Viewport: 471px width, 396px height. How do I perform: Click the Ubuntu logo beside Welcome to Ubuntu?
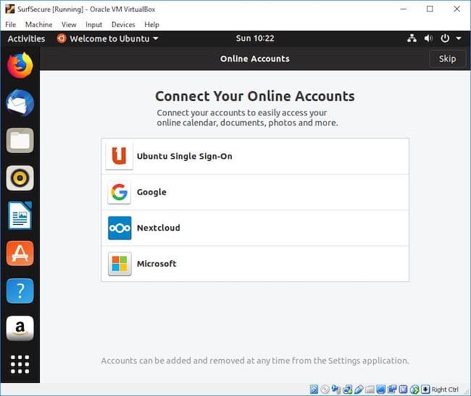point(62,38)
